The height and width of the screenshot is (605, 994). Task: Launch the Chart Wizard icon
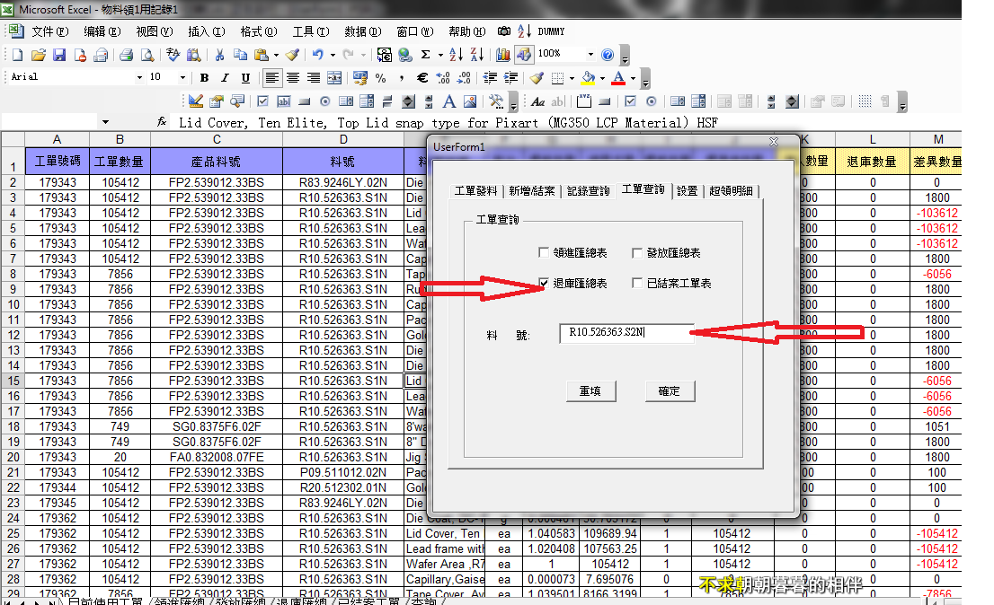pos(502,55)
